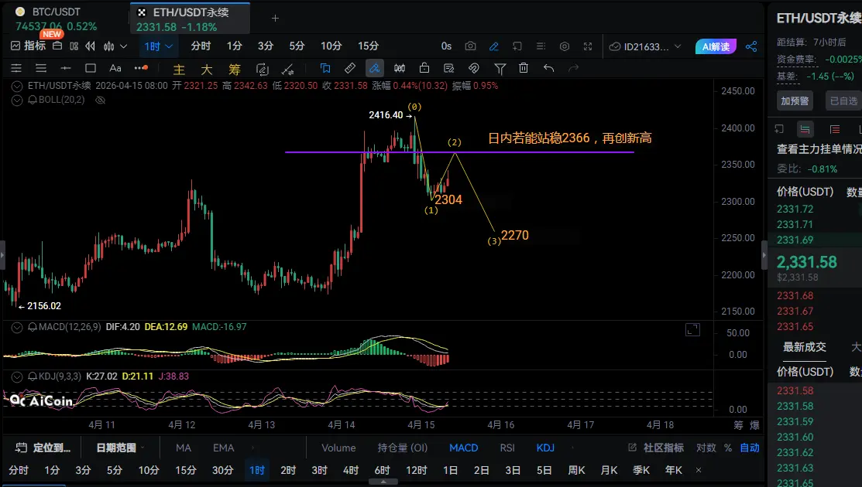
Task: Open the 日期范围 date range dropdown
Action: pos(120,448)
